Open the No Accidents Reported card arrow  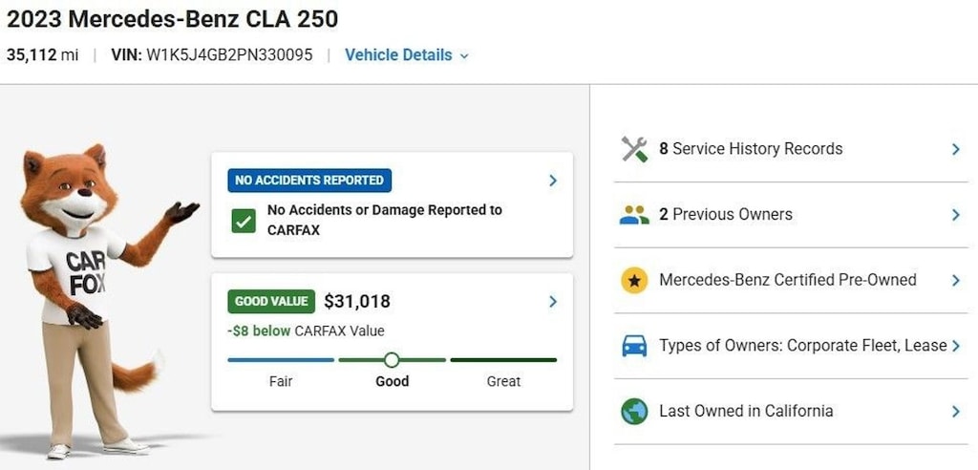[553, 181]
